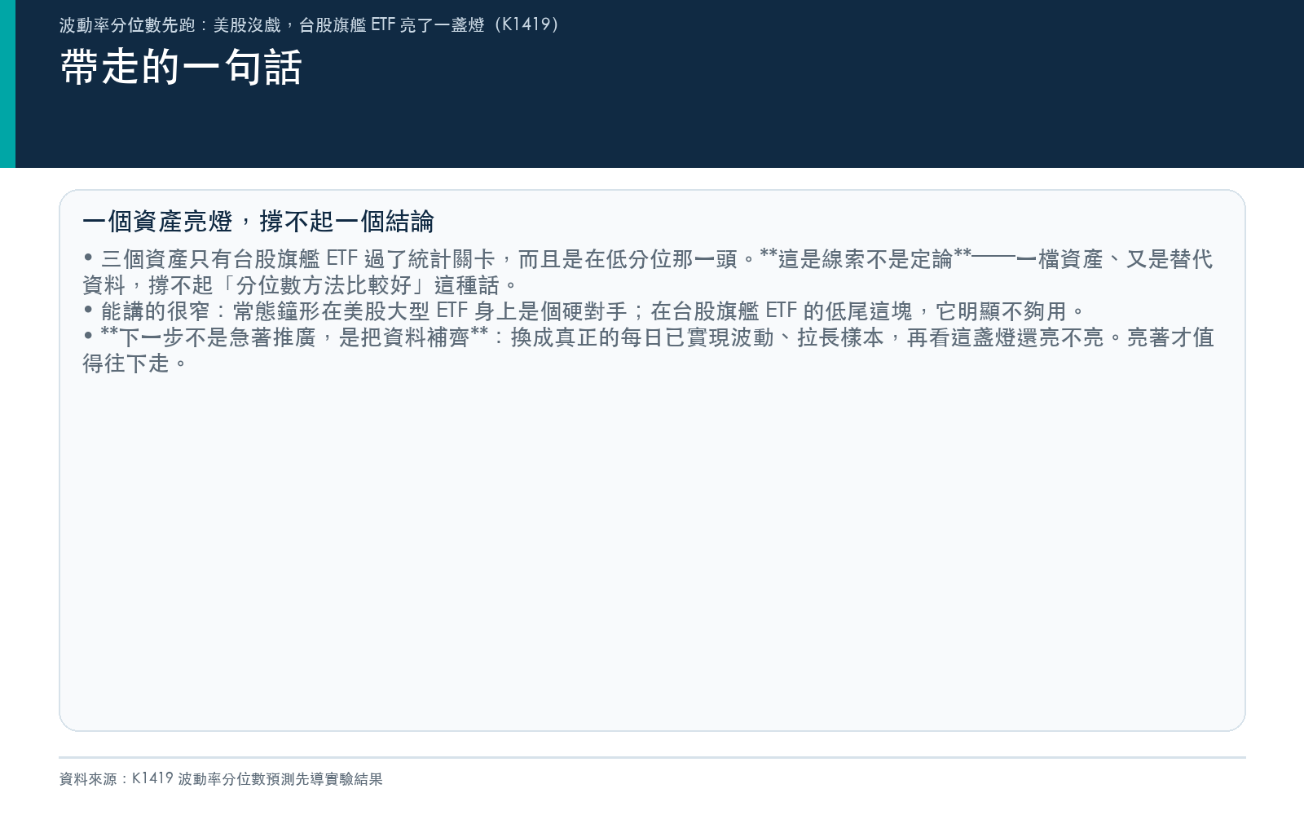Screen dimensions: 1304x815
Task: Click the bullet starting with 下一步不是急著推廣
Action: point(648,350)
